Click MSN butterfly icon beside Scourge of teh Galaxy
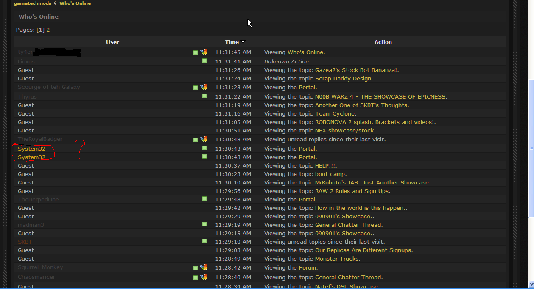534x289 pixels. pyautogui.click(x=204, y=87)
